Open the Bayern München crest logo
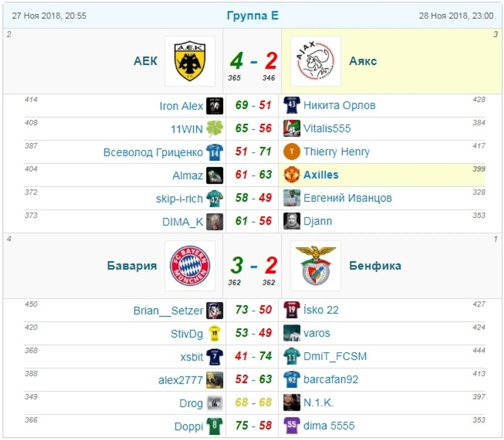The width and height of the screenshot is (504, 440). point(190,266)
